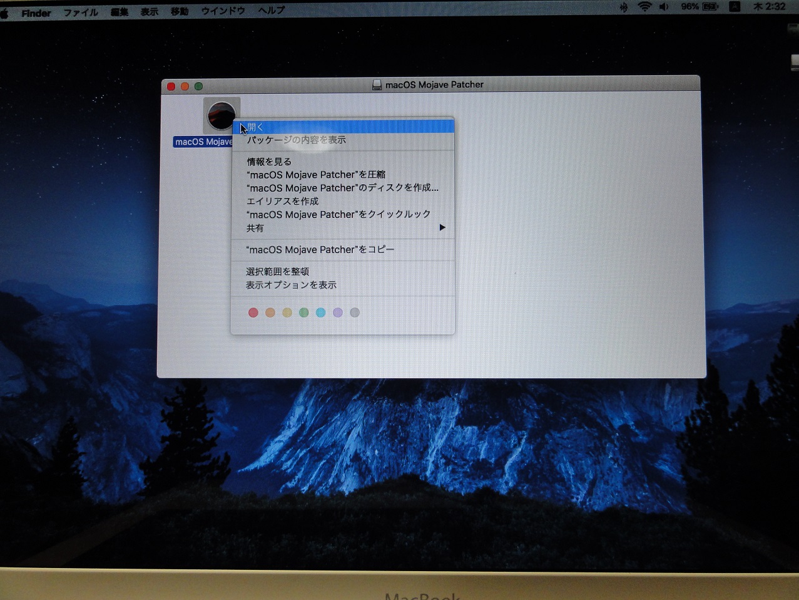Click the macOS Mojave Patcher window title
Screen dimensions: 799x600
[434, 85]
